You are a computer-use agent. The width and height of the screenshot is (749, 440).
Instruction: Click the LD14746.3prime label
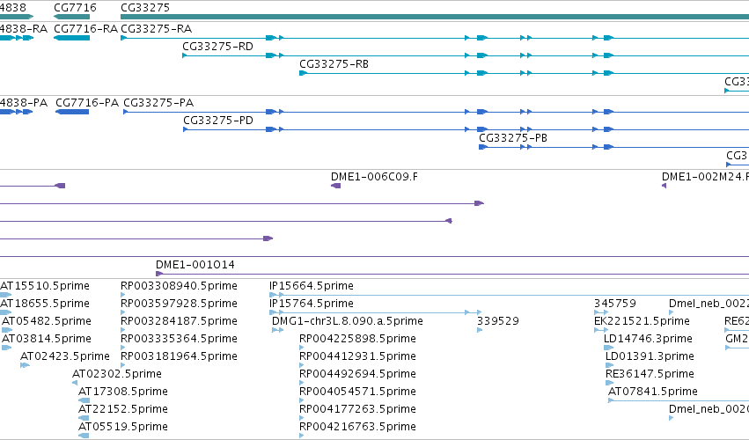pos(648,339)
